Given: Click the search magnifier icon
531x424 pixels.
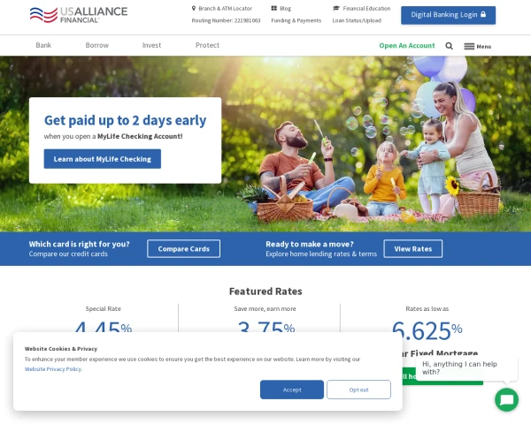Looking at the screenshot, I should [x=449, y=46].
